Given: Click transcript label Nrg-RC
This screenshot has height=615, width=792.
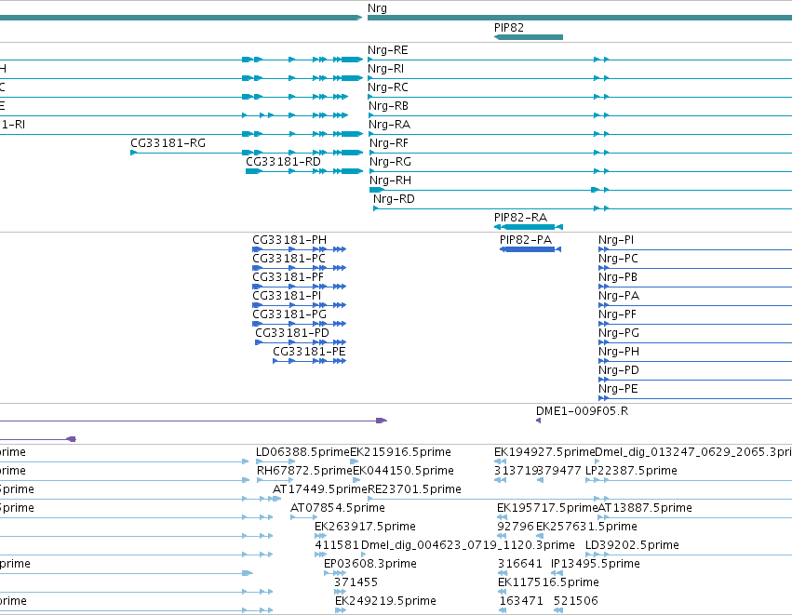Looking at the screenshot, I should [387, 87].
